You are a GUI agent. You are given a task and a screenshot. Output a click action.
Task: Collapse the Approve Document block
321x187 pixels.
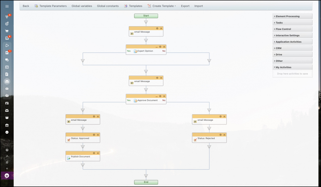point(156,96)
